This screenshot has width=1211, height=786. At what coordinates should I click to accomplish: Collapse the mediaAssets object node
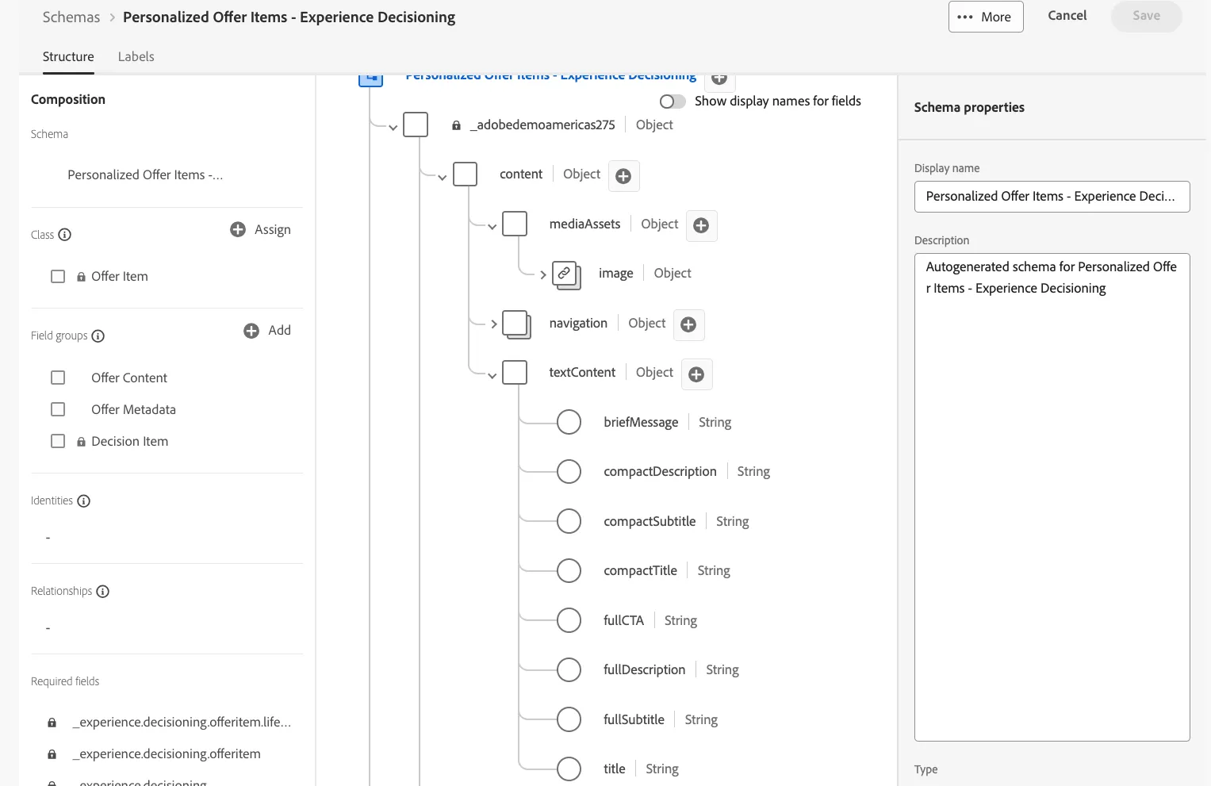tap(492, 227)
